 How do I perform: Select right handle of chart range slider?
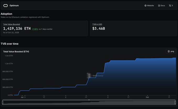click(175, 102)
